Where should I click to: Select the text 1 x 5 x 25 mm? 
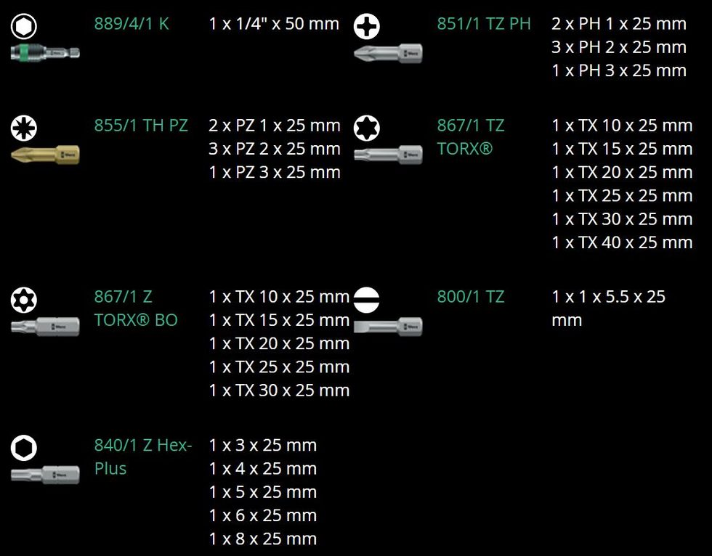[262, 492]
